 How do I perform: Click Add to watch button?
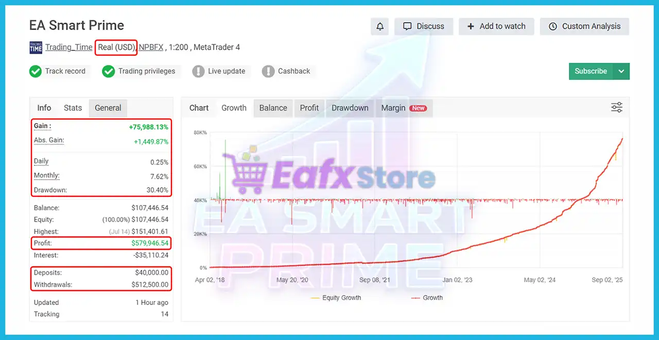tap(496, 26)
